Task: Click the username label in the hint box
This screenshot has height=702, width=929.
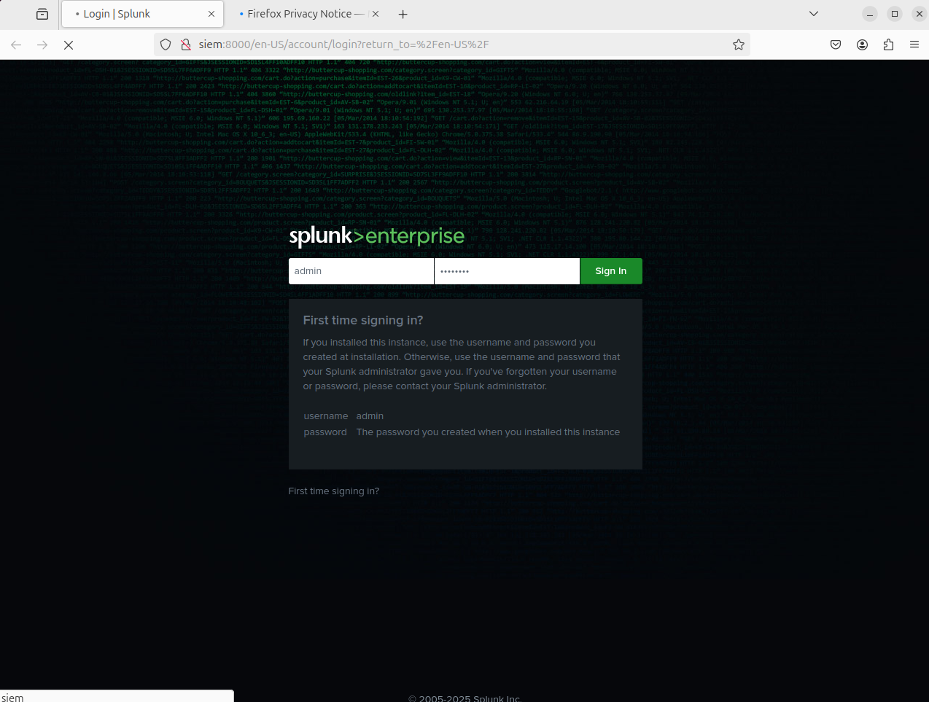Action: tap(326, 416)
